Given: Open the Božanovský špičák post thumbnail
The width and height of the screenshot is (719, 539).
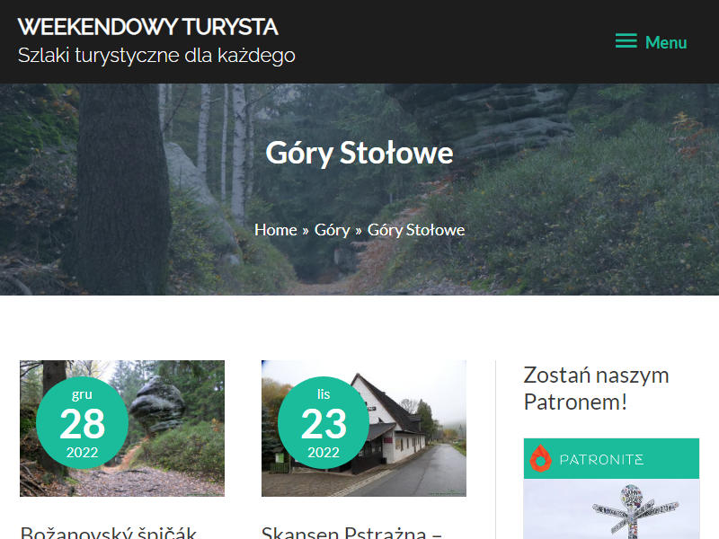Looking at the screenshot, I should coord(122,429).
